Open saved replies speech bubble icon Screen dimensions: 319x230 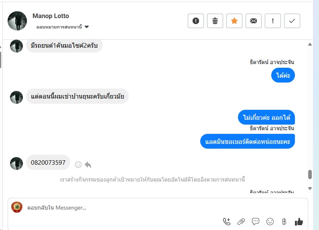[256, 221]
